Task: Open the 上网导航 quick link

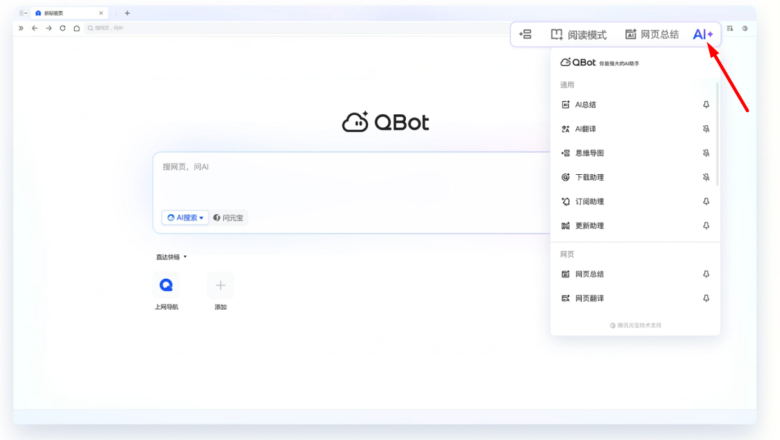Action: pos(166,285)
